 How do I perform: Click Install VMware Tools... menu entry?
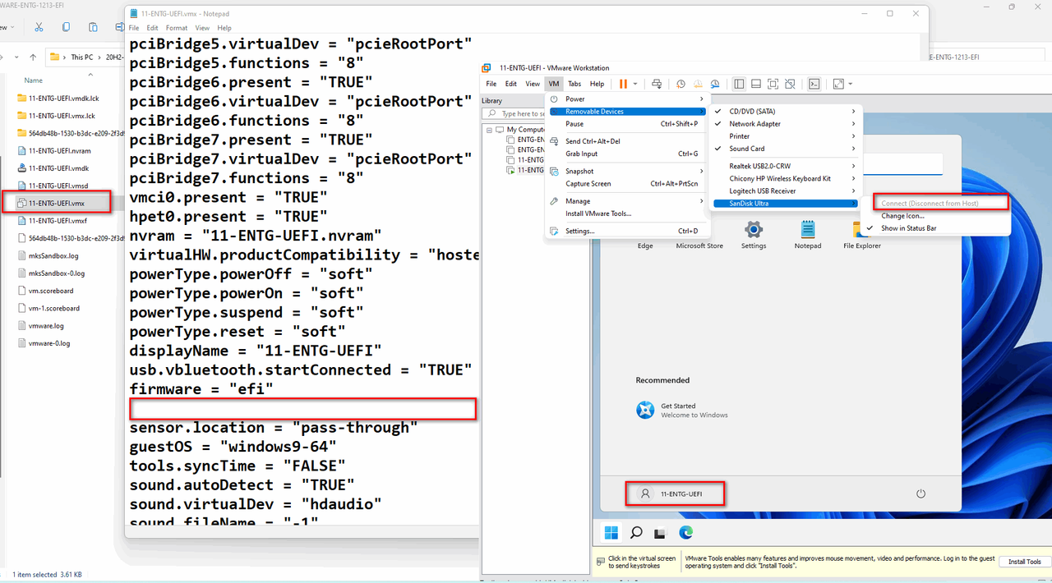click(x=626, y=213)
